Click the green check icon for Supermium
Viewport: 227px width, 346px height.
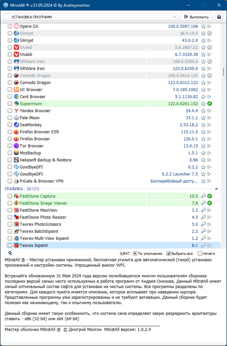pyautogui.click(x=210, y=104)
